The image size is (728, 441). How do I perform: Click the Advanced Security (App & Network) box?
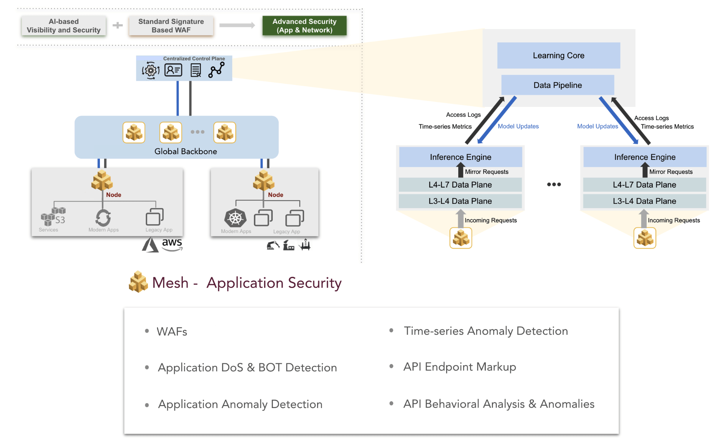point(304,25)
